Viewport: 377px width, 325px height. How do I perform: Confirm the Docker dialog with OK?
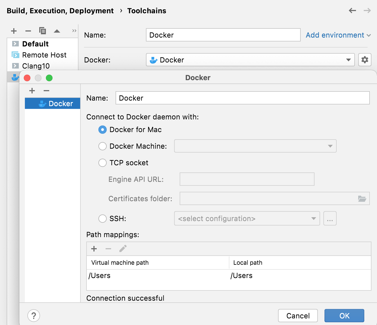point(344,316)
